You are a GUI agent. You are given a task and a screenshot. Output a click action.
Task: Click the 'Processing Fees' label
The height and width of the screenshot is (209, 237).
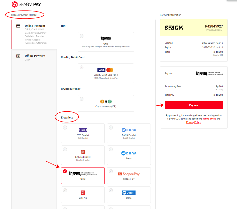173,86
